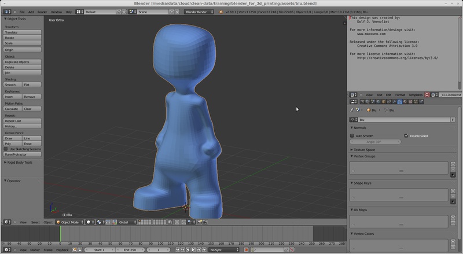Uncheck the Double Sided checkbox
This screenshot has height=254, width=463.
tap(406, 136)
